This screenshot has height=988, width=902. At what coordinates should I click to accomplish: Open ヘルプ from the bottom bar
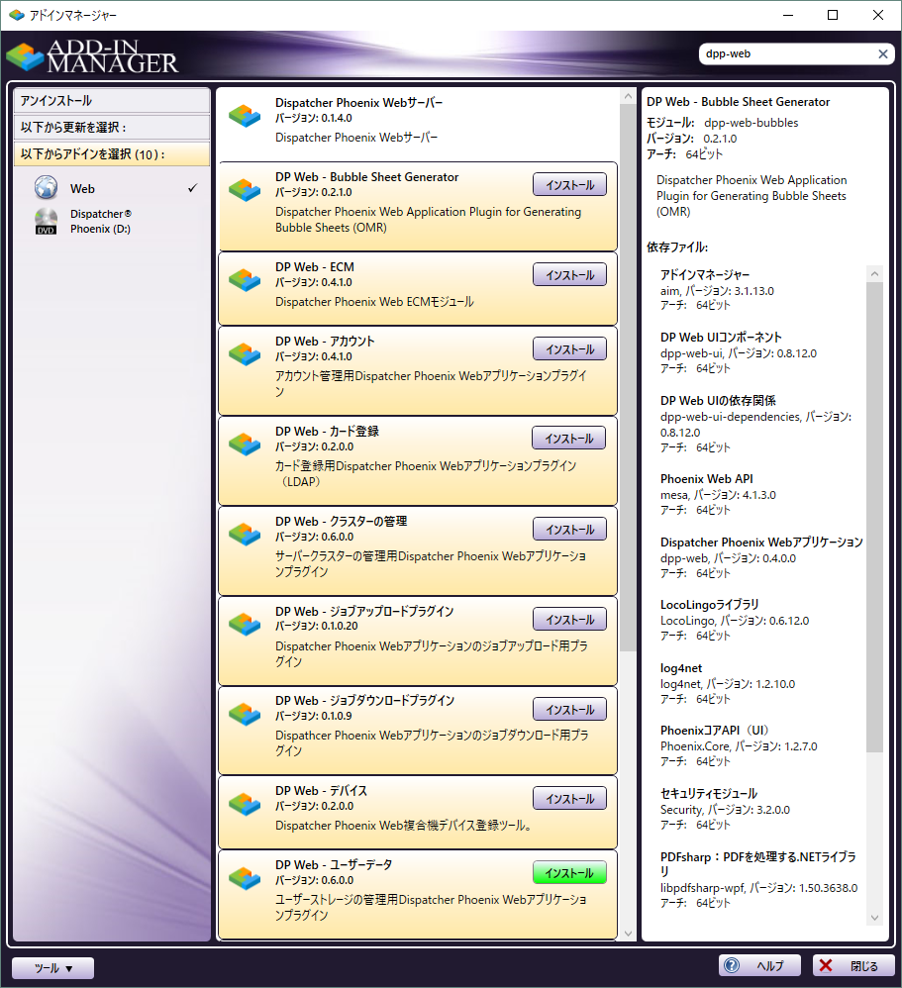point(760,965)
